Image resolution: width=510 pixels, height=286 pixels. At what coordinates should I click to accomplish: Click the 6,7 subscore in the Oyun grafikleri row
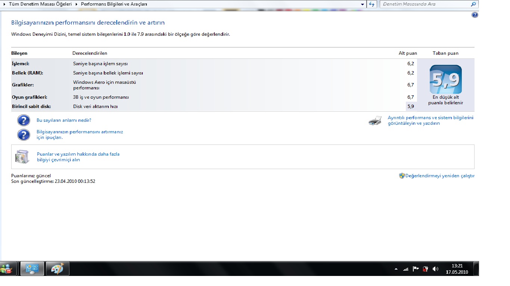coord(411,97)
